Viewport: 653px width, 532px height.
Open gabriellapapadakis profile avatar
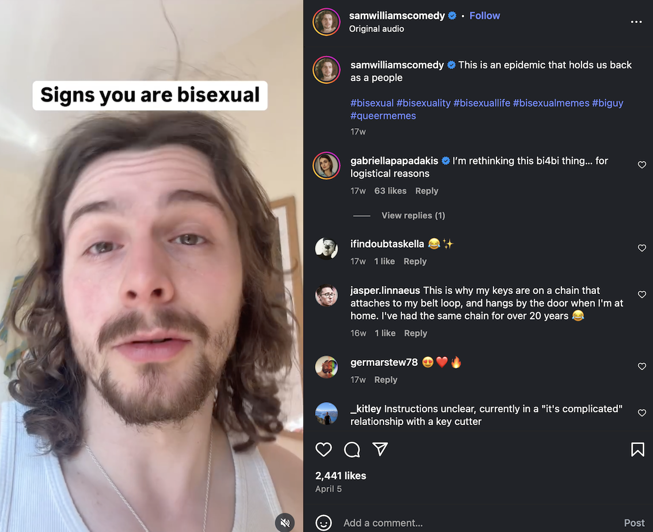tap(327, 166)
